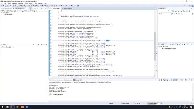The height and width of the screenshot is (109, 194).
Task: Open Type Hierarchy history dropdown arrow
Action: pyautogui.click(x=39, y=8)
